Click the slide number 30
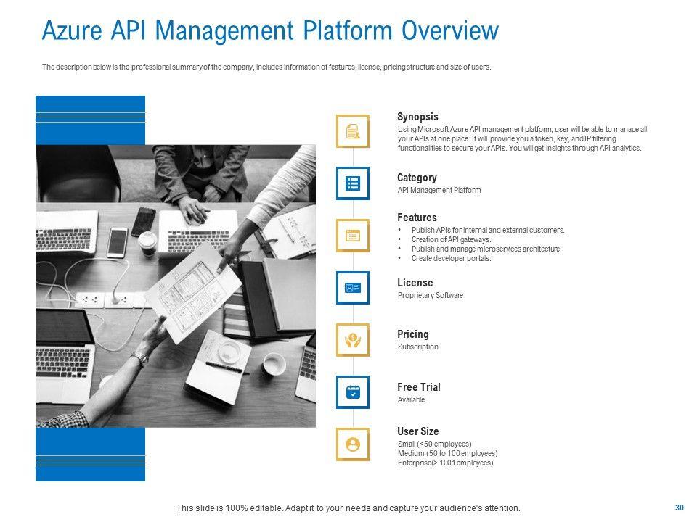This screenshot has width=697, height=522. click(680, 507)
